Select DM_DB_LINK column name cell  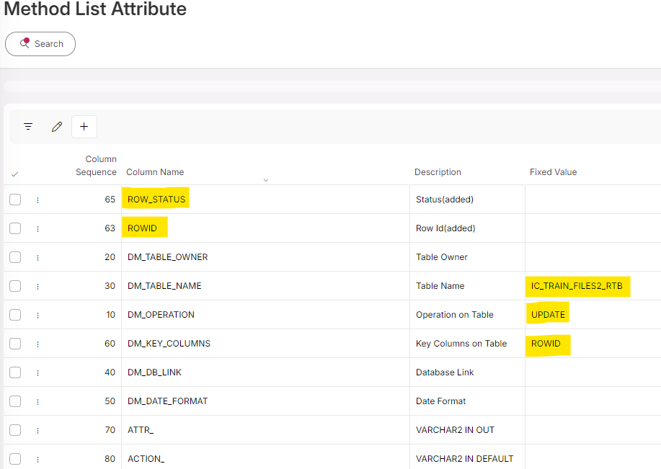(265, 372)
